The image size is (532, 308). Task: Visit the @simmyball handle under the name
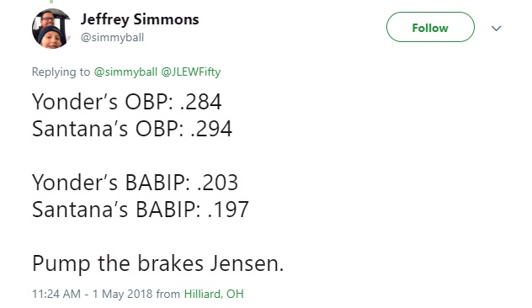(112, 37)
